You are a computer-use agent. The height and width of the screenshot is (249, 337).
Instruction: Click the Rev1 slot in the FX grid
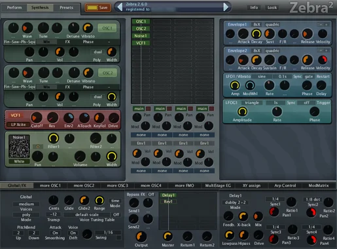click(x=168, y=201)
